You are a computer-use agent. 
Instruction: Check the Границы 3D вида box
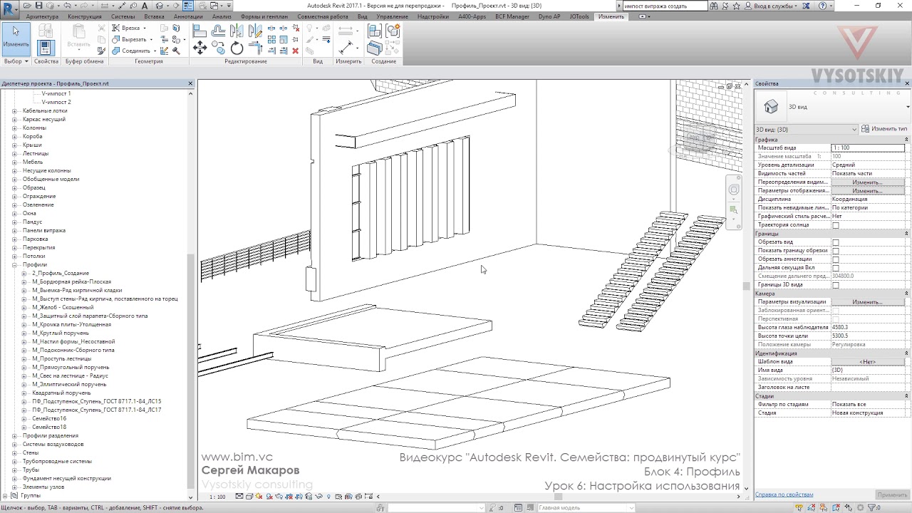[x=836, y=285]
